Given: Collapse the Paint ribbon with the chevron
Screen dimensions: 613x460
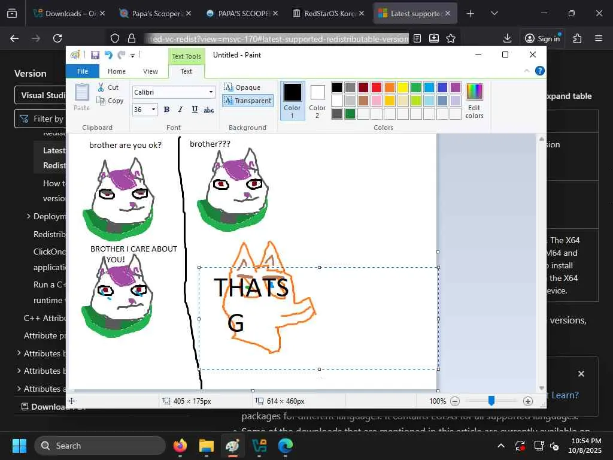Looking at the screenshot, I should pyautogui.click(x=527, y=71).
